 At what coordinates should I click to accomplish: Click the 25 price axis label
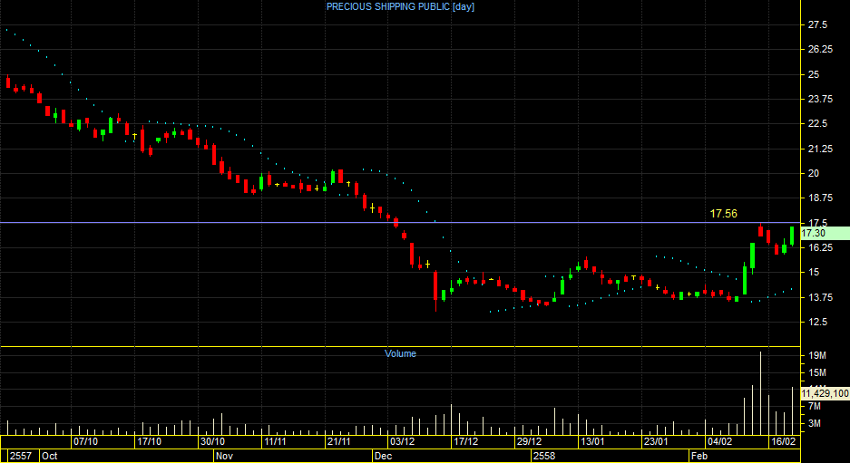point(814,74)
